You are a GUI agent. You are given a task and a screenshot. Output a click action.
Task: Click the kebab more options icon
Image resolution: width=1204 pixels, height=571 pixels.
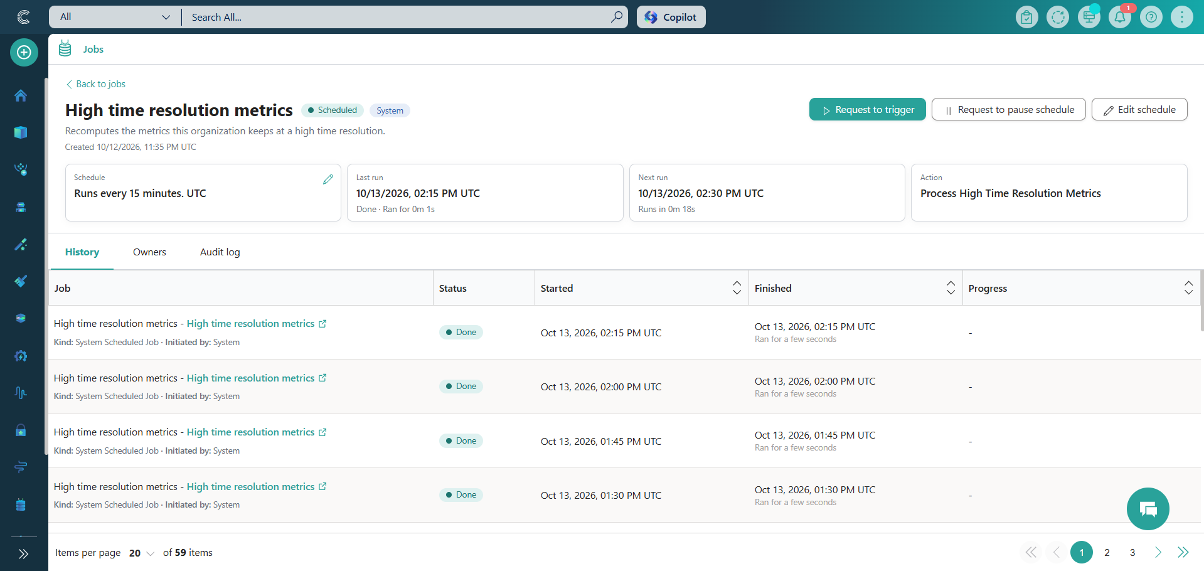pos(1182,17)
